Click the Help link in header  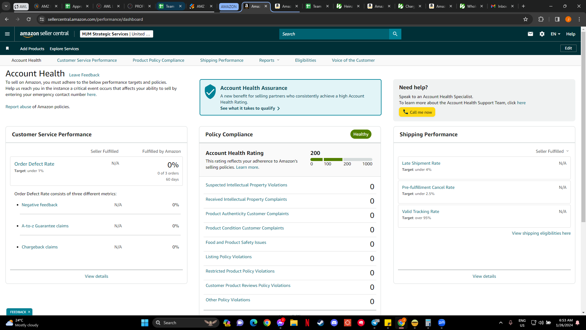pyautogui.click(x=571, y=34)
